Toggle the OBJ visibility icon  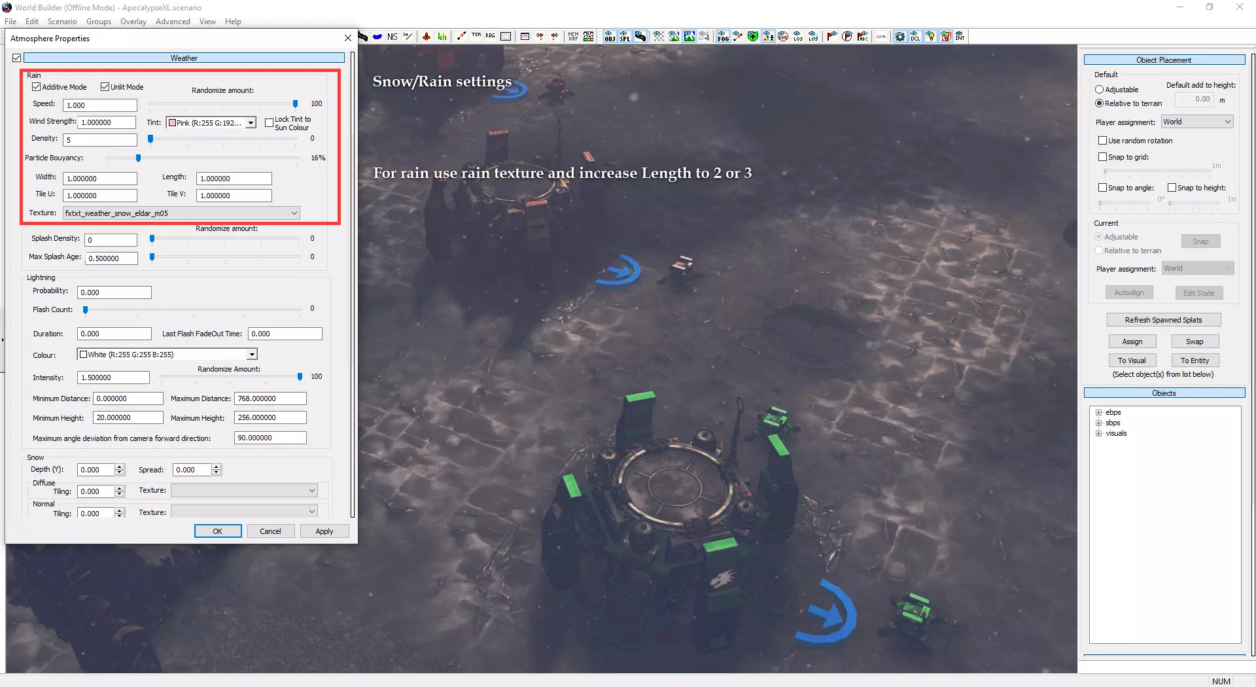click(x=610, y=37)
